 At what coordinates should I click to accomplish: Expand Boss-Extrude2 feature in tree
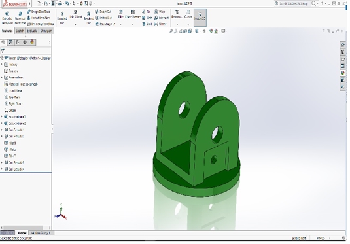click(x=2, y=123)
